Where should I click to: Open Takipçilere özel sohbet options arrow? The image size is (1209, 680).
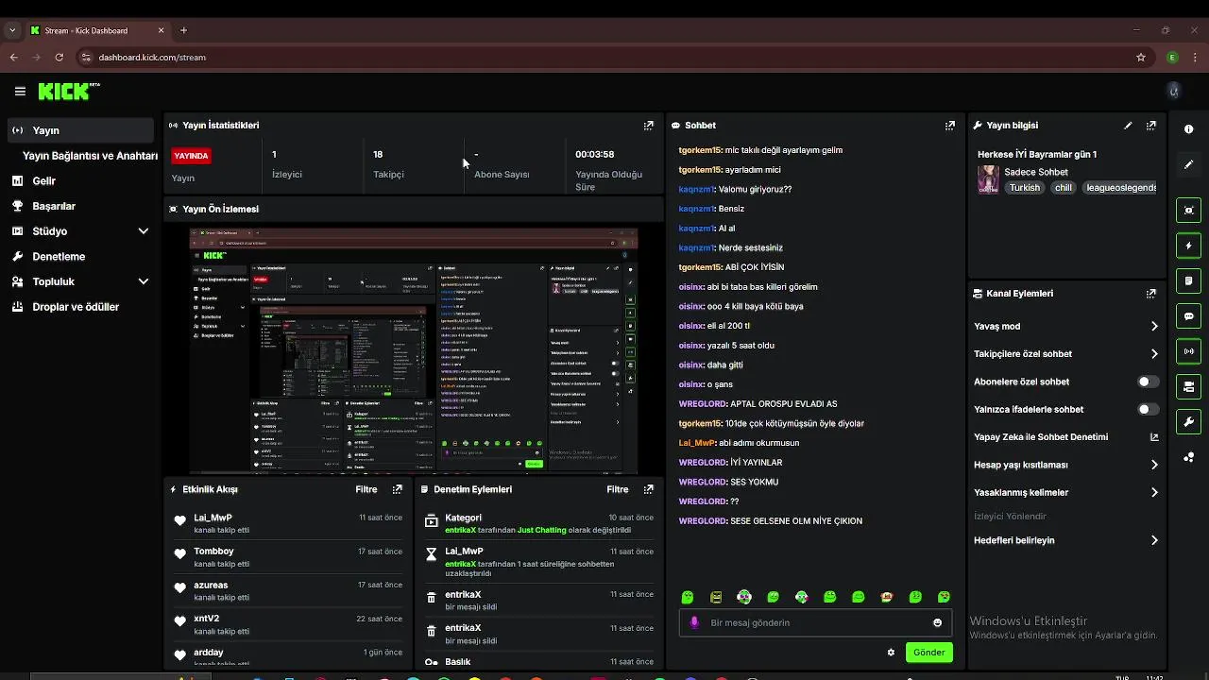[1154, 354]
